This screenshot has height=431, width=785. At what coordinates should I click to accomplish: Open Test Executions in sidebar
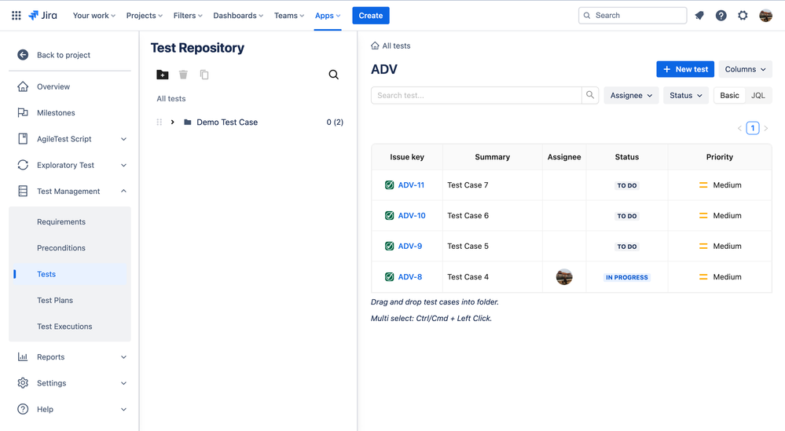point(64,327)
